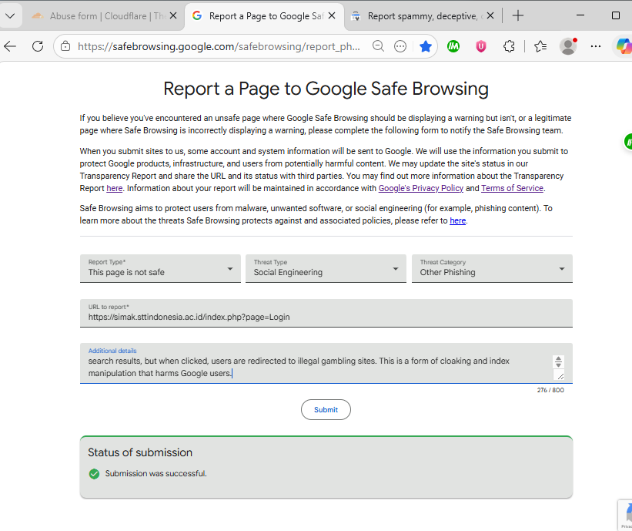Open the Extensions puzzle menu
The width and height of the screenshot is (632, 531).
509,47
